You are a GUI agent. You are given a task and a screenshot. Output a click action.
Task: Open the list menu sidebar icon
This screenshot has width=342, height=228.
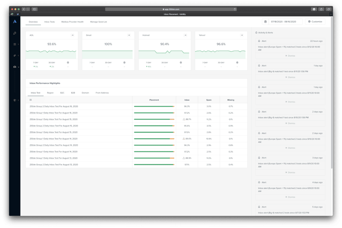[x=15, y=44]
